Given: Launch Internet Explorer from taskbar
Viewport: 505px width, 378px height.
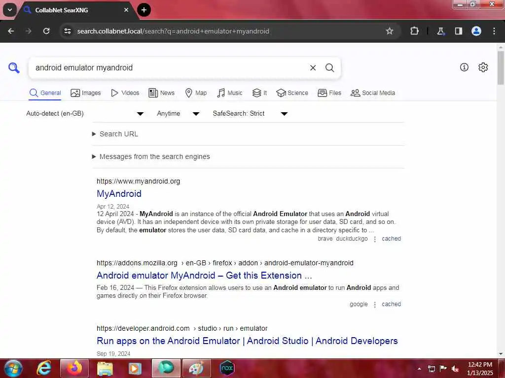Looking at the screenshot, I should 44,368.
